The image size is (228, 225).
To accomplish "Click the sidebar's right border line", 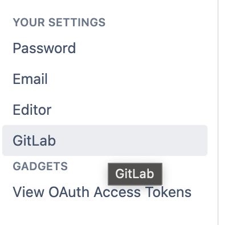I will click(218, 112).
